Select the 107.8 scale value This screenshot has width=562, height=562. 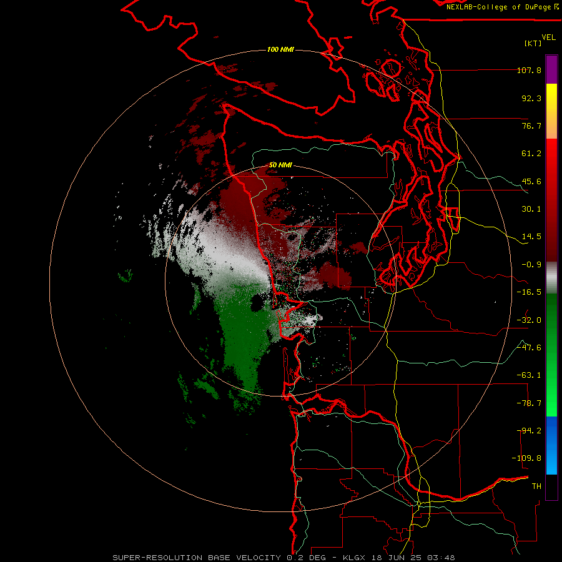pos(529,70)
